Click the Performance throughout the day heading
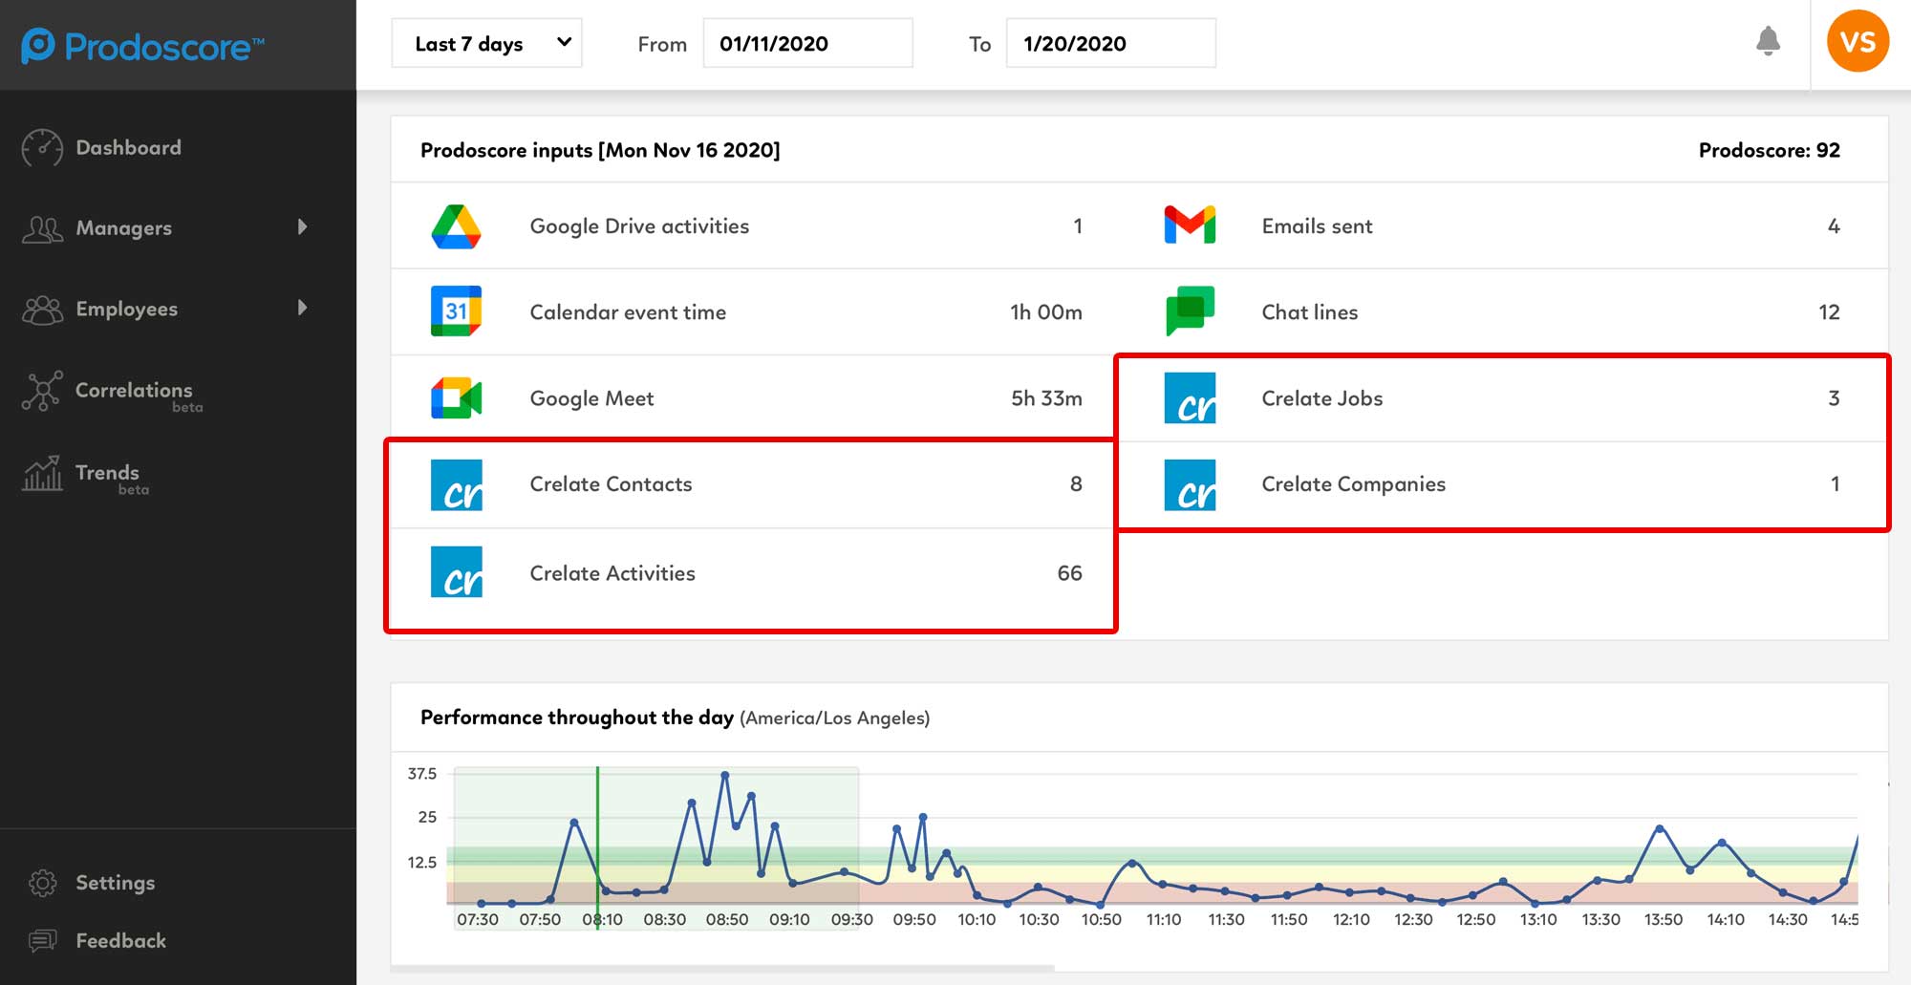 (577, 717)
